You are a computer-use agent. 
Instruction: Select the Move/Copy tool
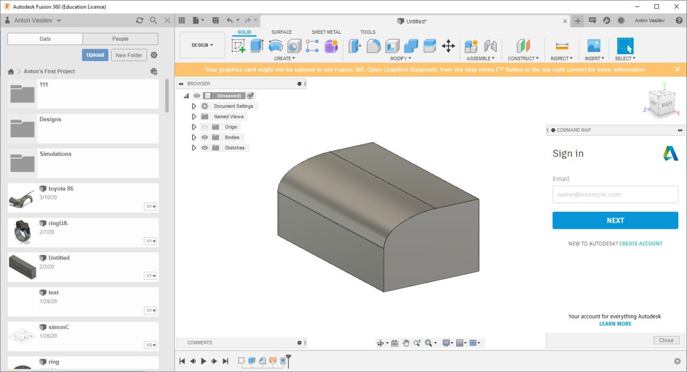(449, 46)
